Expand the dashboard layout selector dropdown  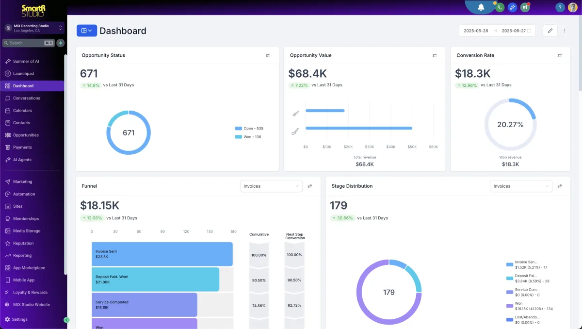[x=86, y=30]
